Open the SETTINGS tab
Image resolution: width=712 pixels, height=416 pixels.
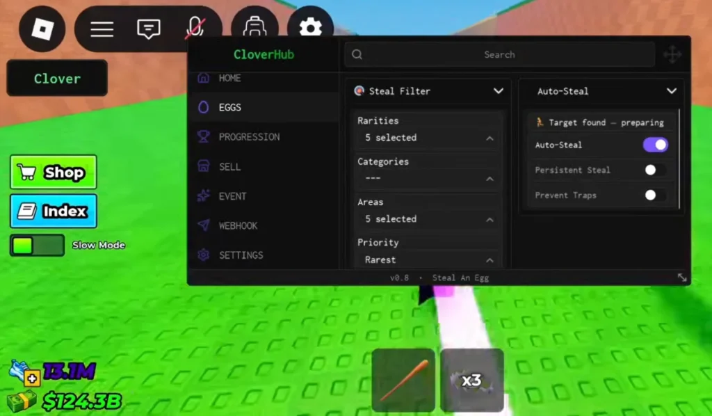(264, 255)
